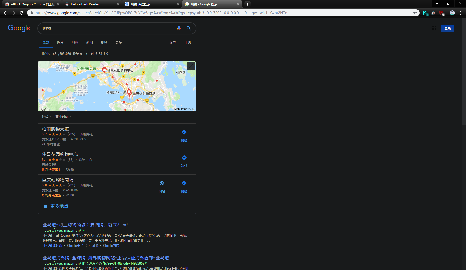Switch to the 视频 videos tab
Viewport: 466px width, 270px height.
[x=104, y=42]
